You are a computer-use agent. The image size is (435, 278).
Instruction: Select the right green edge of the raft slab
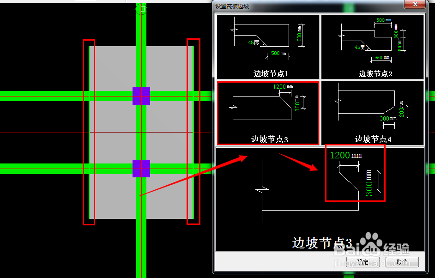tap(193, 133)
